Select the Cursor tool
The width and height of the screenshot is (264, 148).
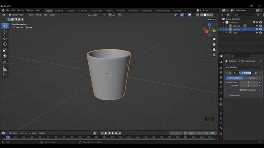pos(5,32)
